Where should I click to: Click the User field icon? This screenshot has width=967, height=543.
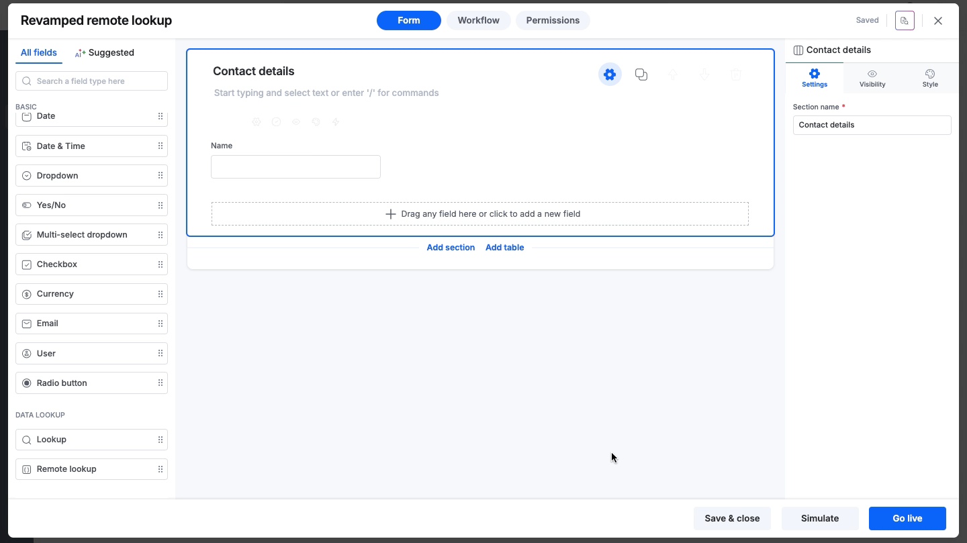pyautogui.click(x=26, y=353)
